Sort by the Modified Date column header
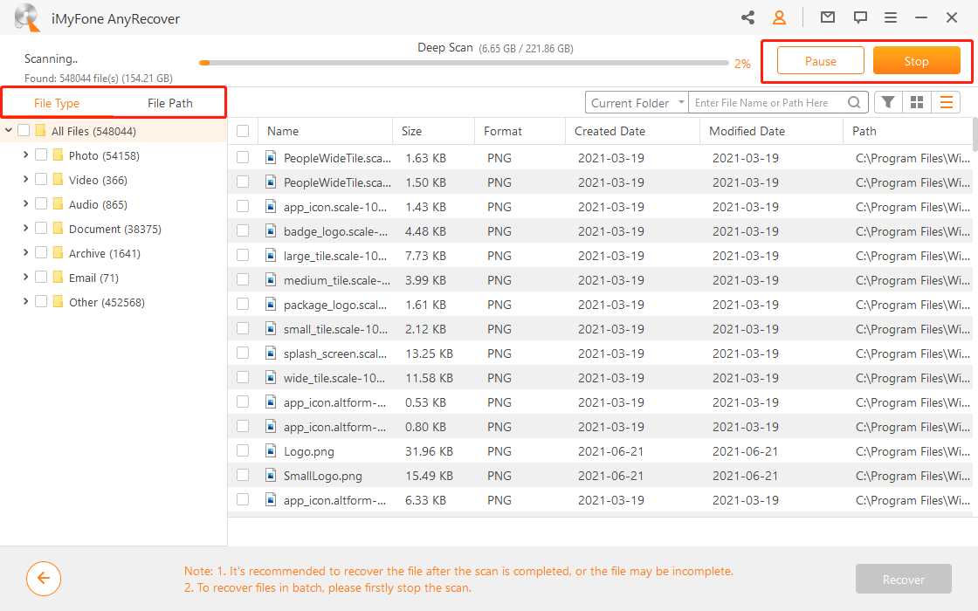 [x=747, y=131]
